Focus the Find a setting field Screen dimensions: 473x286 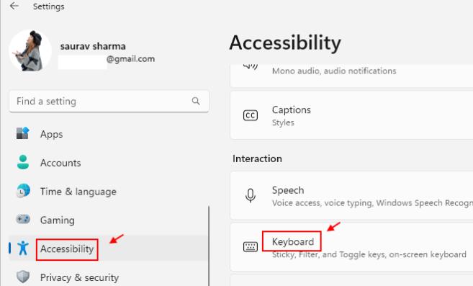(109, 101)
